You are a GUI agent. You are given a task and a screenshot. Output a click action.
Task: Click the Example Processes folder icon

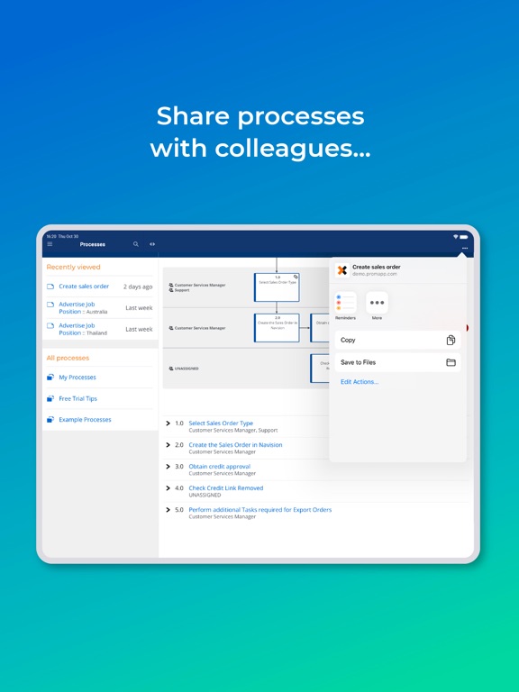point(50,419)
